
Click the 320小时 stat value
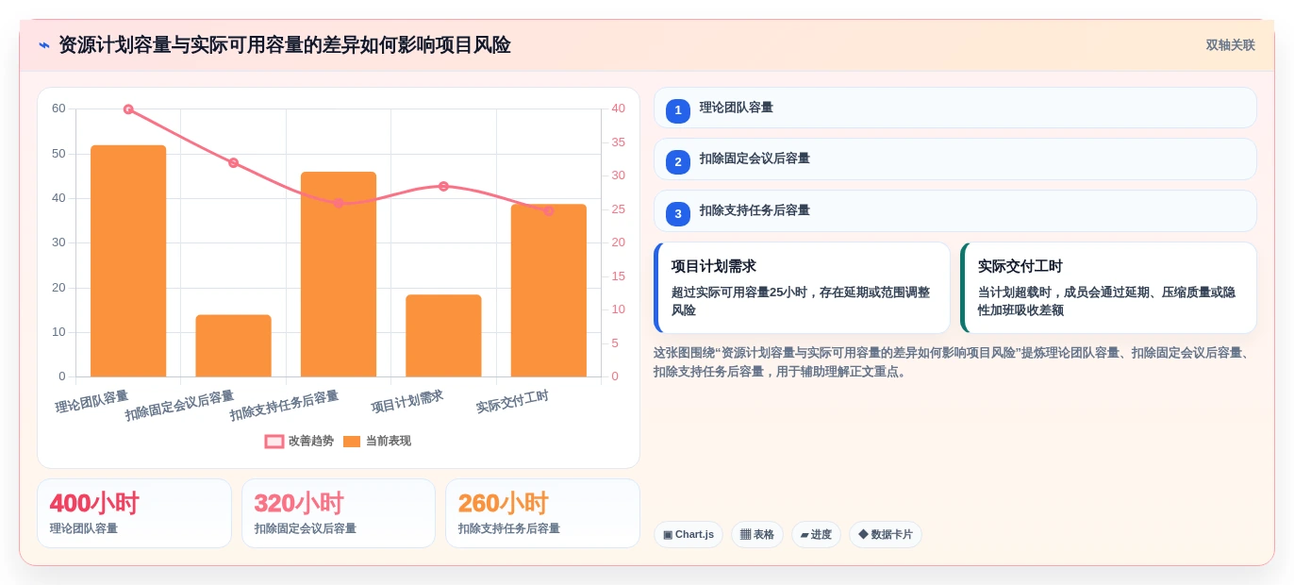299,504
